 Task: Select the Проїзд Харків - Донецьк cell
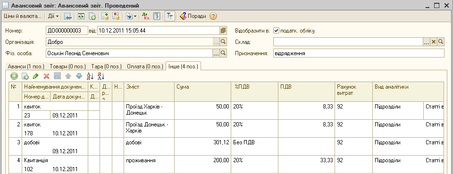[149, 110]
